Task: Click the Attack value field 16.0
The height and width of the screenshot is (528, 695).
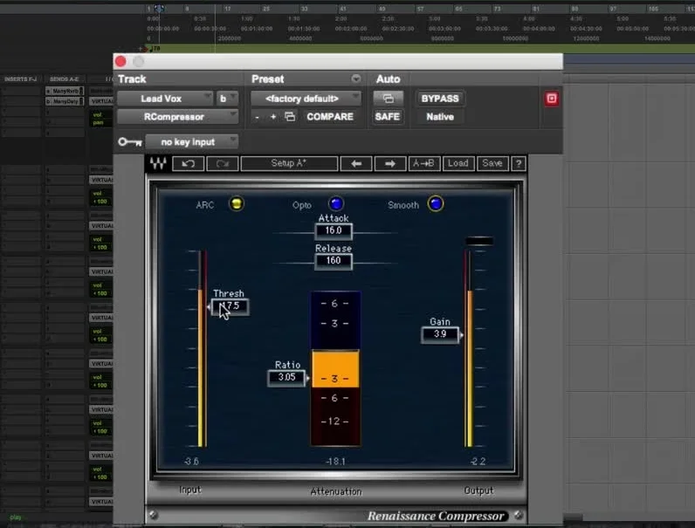Action: pyautogui.click(x=334, y=230)
